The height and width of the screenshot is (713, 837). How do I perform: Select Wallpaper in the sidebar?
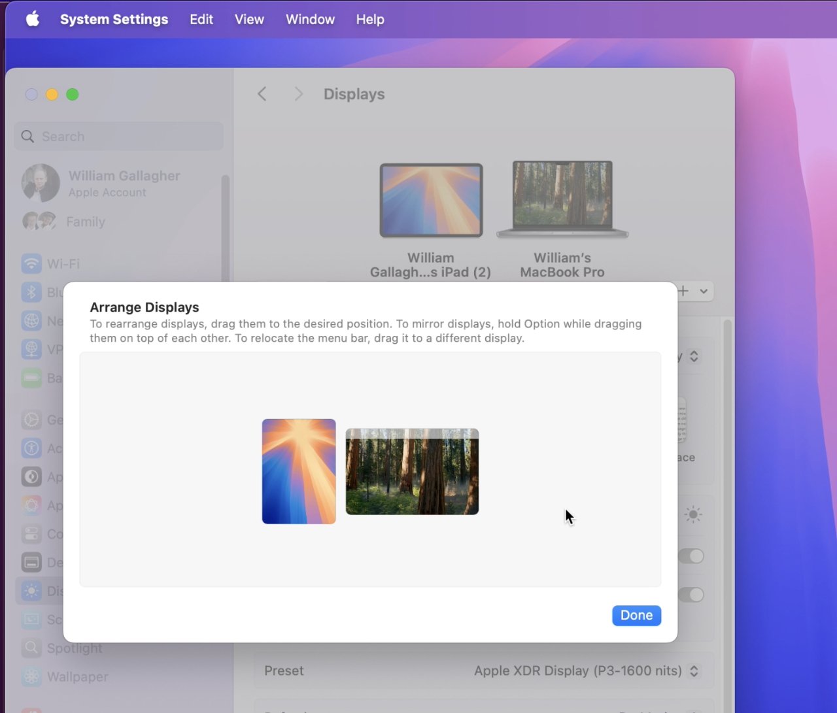pos(65,677)
